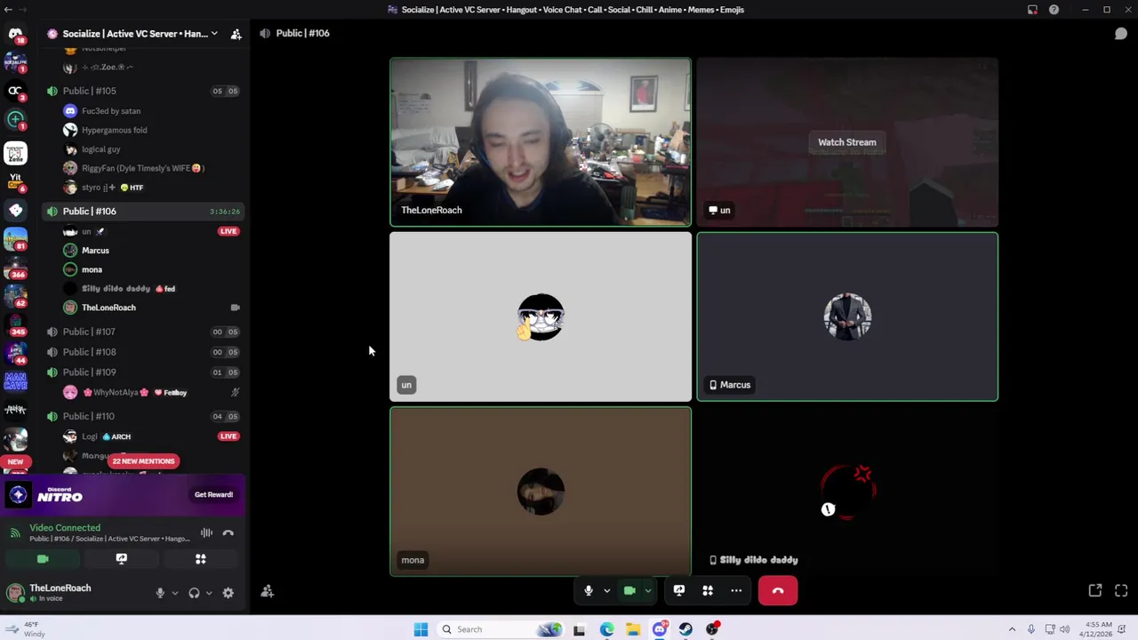Toggle screen share button in sidebar panel
This screenshot has height=640, width=1138.
point(122,559)
